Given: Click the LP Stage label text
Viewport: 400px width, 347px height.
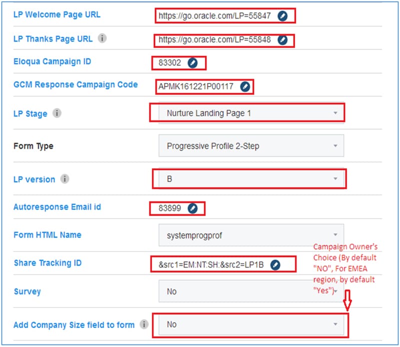Looking at the screenshot, I should pos(30,113).
